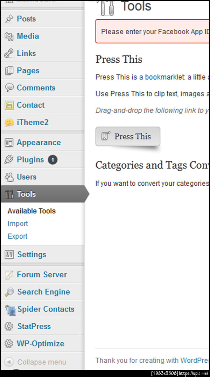Click the Appearance menu icon

point(9,143)
